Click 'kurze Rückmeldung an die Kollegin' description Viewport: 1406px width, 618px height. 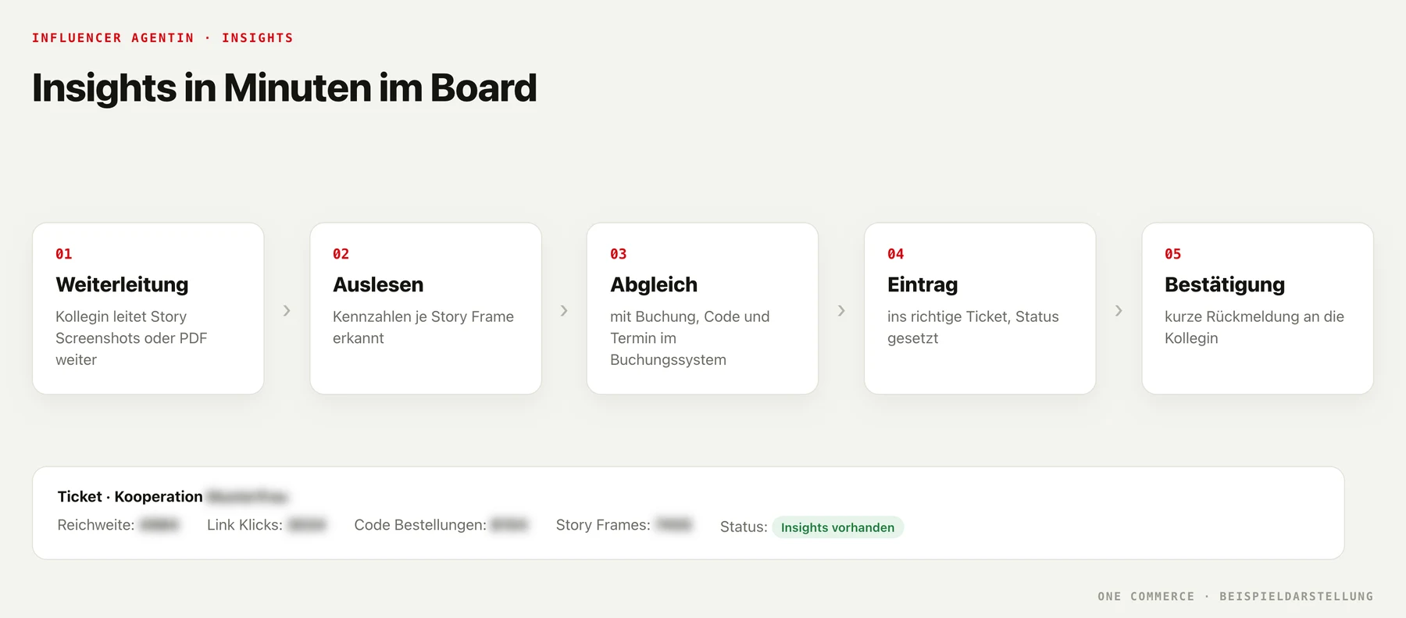(1254, 327)
